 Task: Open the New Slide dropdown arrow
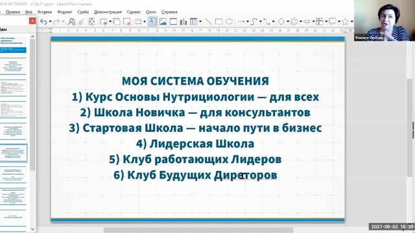click(x=110, y=21)
